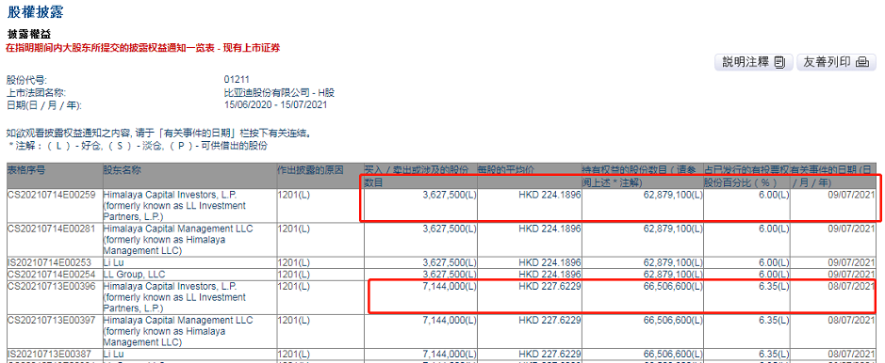This screenshot has height=363, width=885.
Task: Select form serial CS20210714E00281
Action: tap(51, 229)
